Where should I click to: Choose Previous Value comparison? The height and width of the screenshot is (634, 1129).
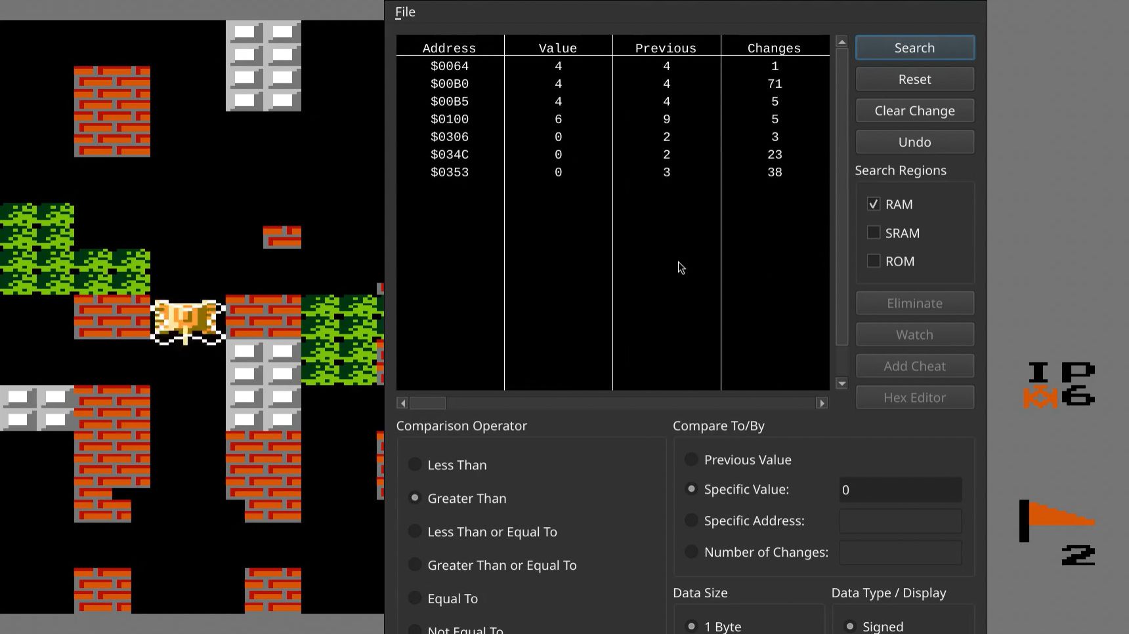point(691,460)
